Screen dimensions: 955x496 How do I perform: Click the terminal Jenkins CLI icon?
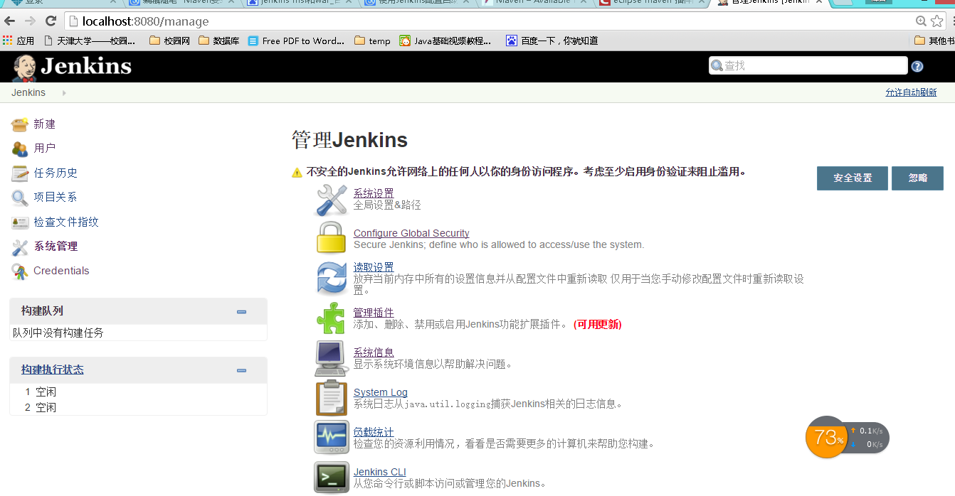[332, 477]
